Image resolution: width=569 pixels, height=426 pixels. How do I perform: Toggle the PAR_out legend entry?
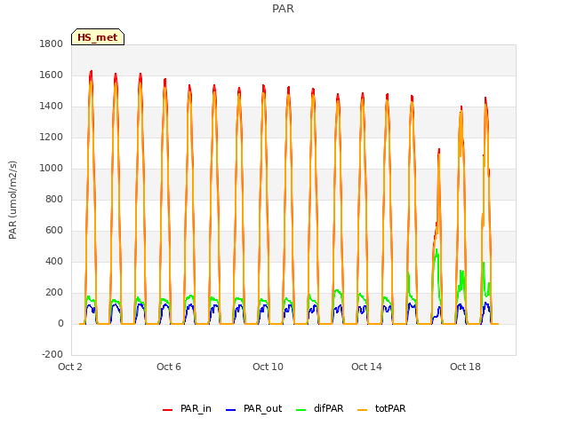[x=253, y=408]
